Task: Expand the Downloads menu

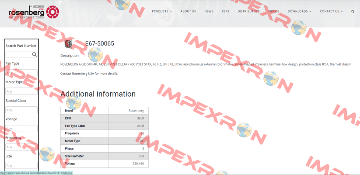Action: pos(299,11)
